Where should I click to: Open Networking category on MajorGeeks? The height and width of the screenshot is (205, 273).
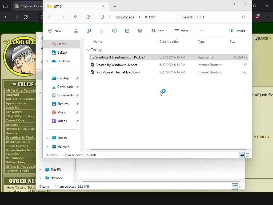pos(15,162)
